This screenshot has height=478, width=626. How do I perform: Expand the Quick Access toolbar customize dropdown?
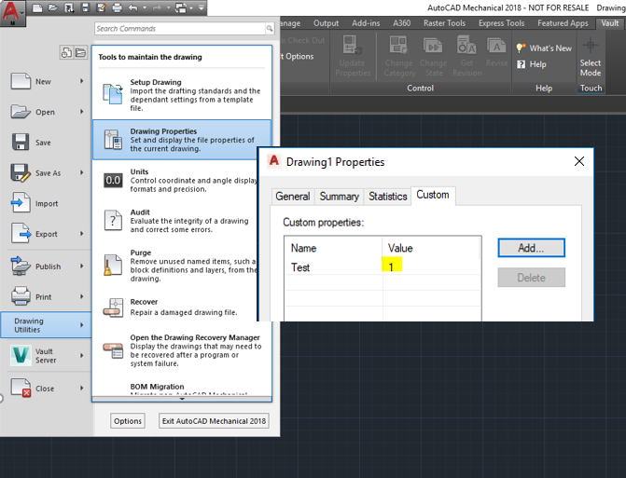202,7
